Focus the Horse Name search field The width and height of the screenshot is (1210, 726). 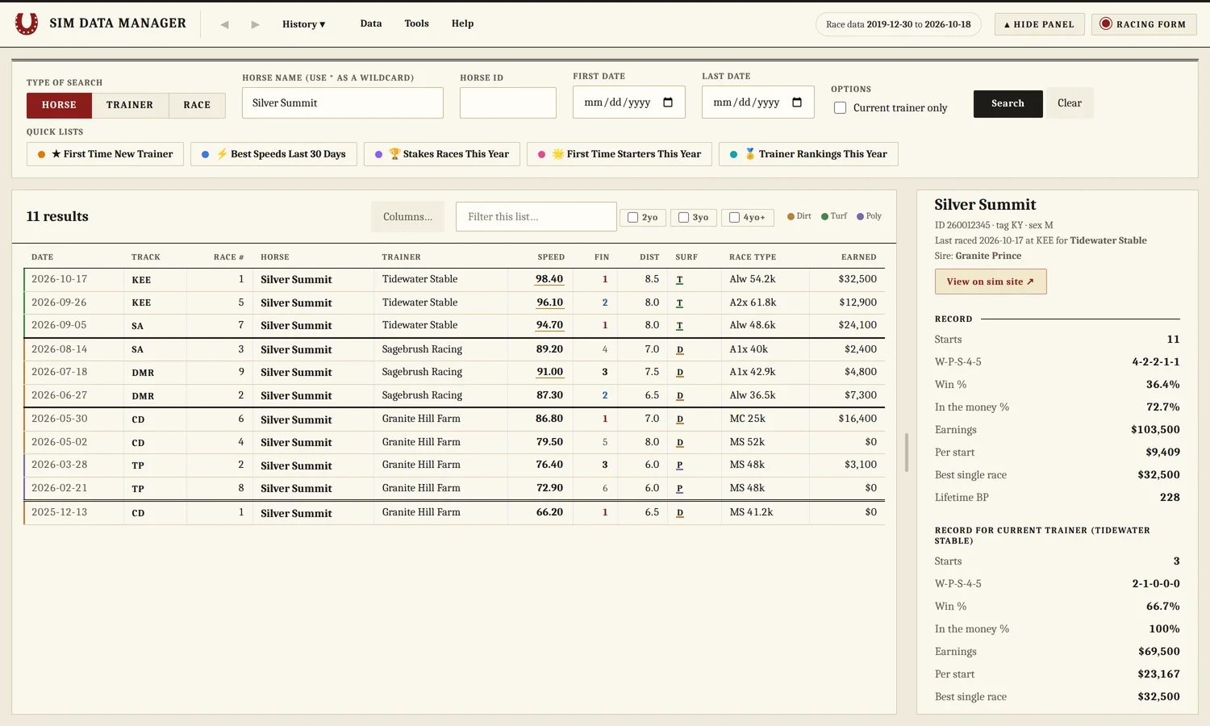click(x=343, y=103)
